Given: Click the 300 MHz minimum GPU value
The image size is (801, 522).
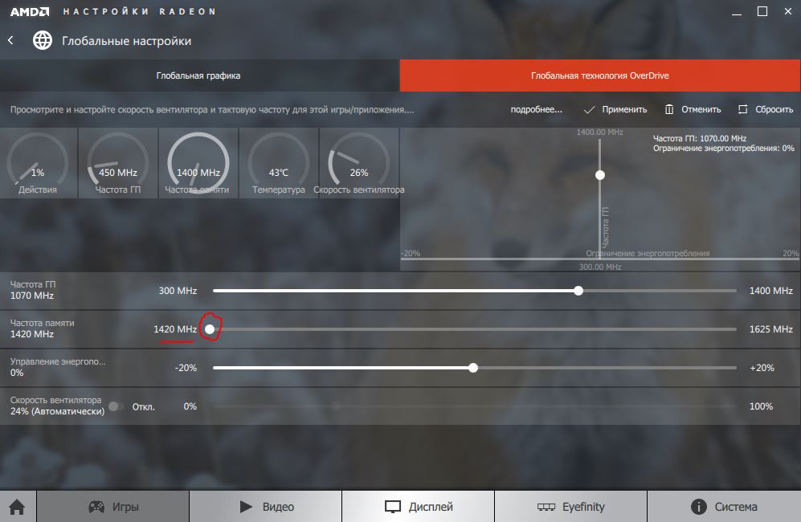Looking at the screenshot, I should pyautogui.click(x=178, y=291).
